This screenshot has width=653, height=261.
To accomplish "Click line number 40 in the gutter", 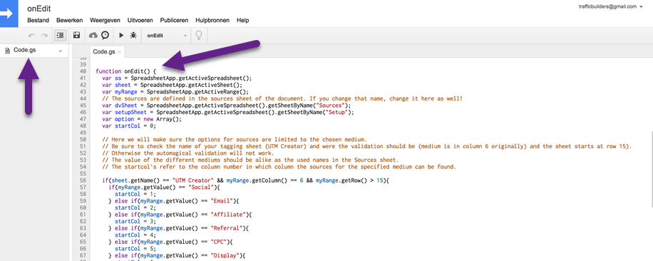I will point(82,71).
